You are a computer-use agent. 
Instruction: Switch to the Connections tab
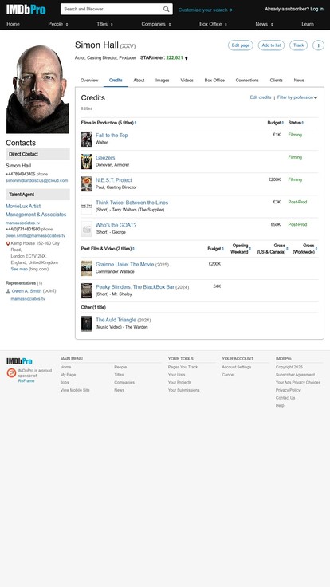pyautogui.click(x=247, y=80)
